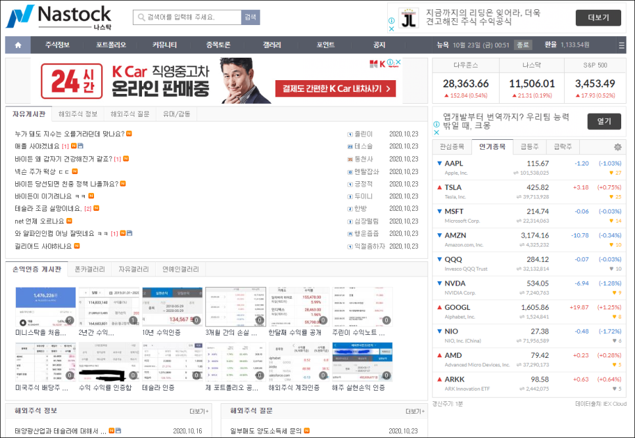
Task: Close the 크몽 advertisement with X icon
Action: (436, 132)
